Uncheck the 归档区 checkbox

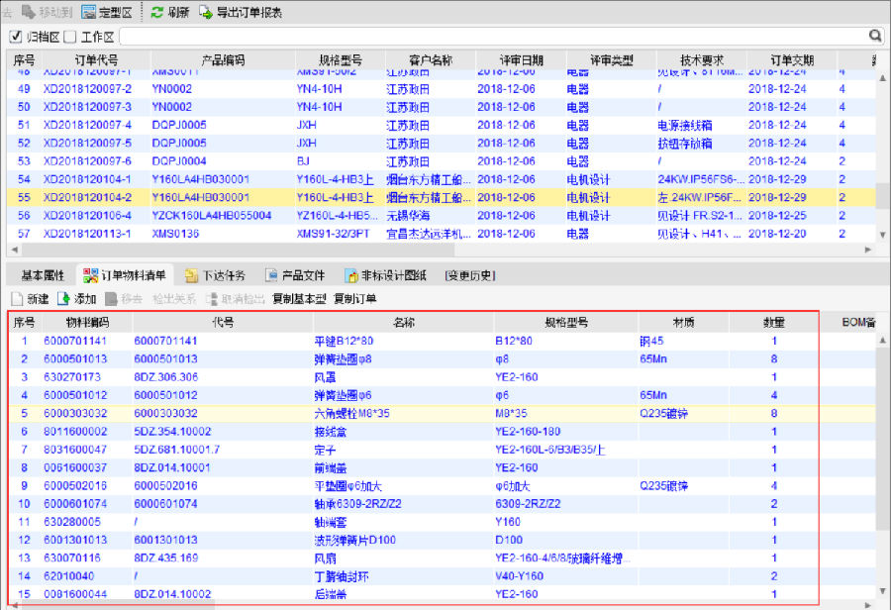click(x=15, y=37)
